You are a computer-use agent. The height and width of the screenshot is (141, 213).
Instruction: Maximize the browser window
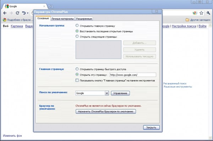(x=200, y=2)
